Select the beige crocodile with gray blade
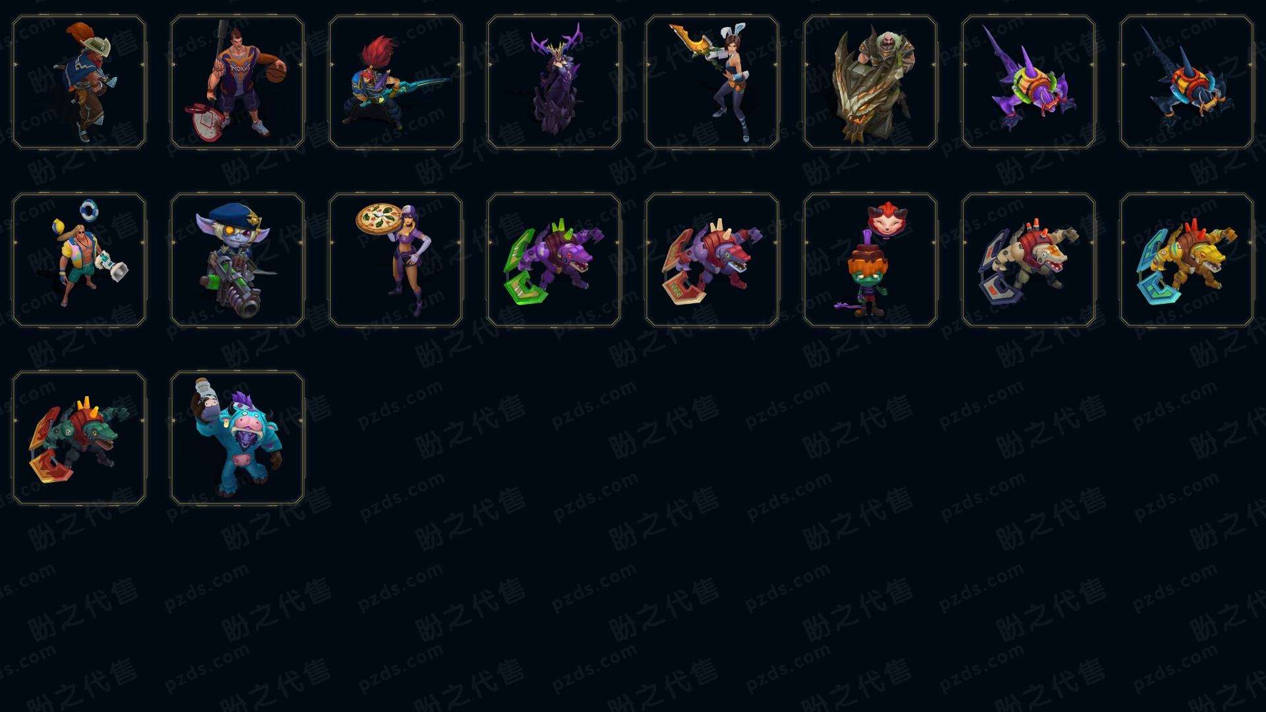 1029,260
